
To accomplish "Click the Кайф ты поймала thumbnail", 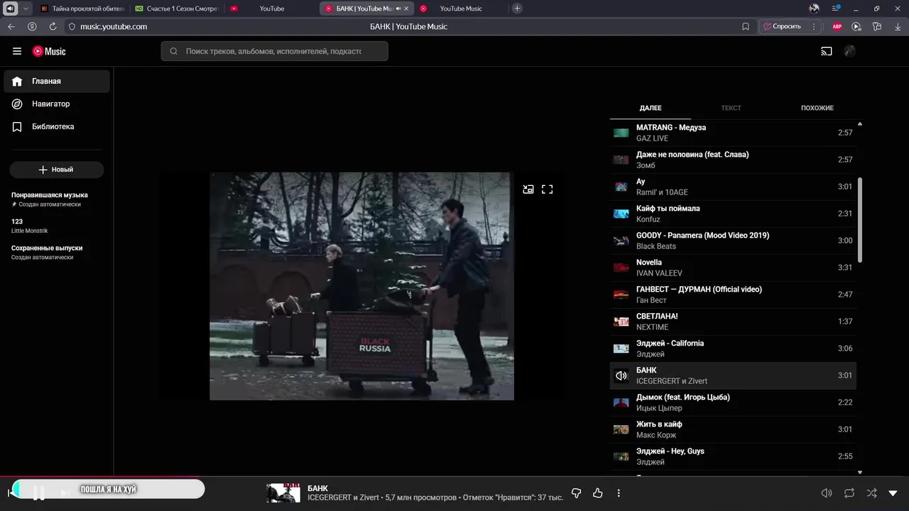I will (621, 214).
